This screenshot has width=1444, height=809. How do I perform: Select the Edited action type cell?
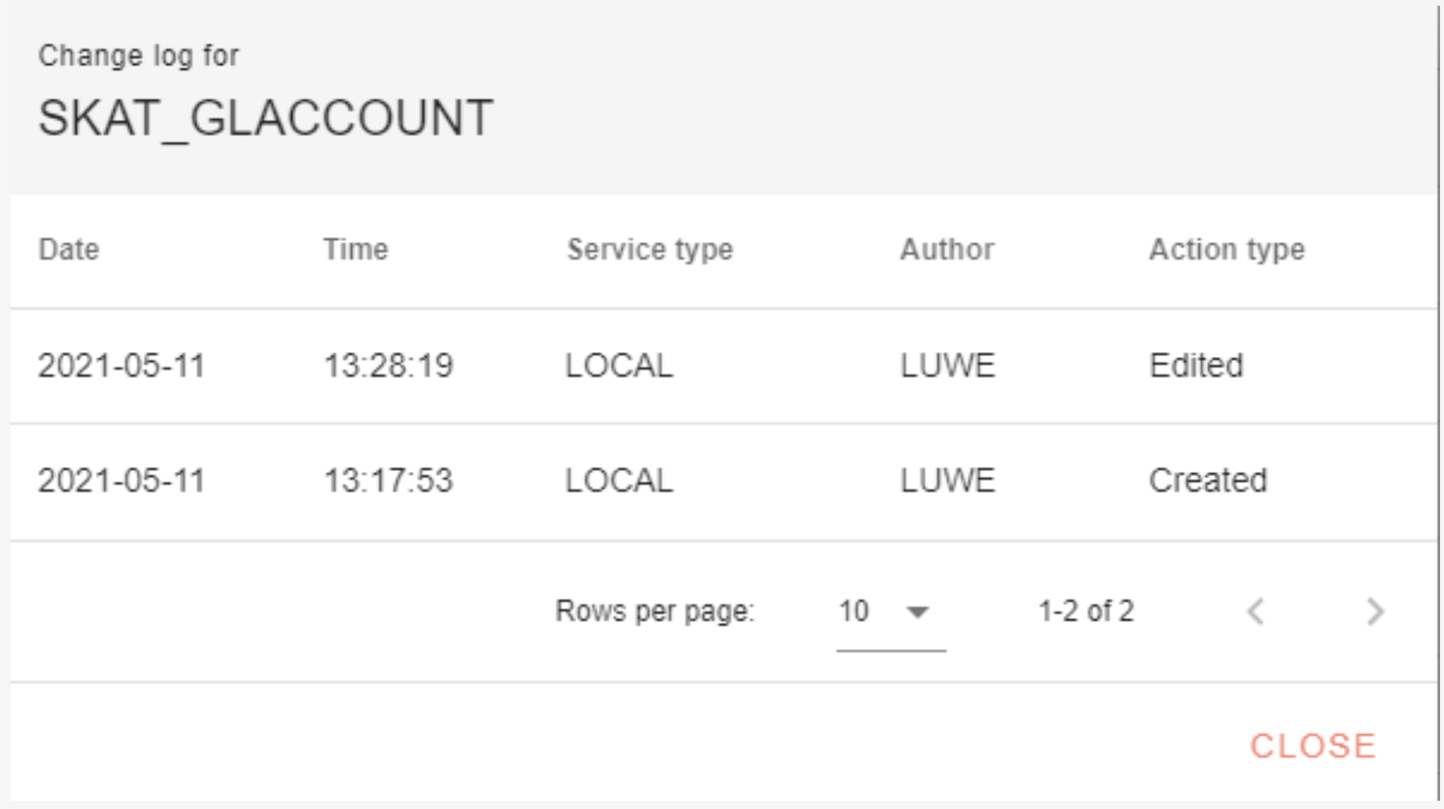(1196, 365)
